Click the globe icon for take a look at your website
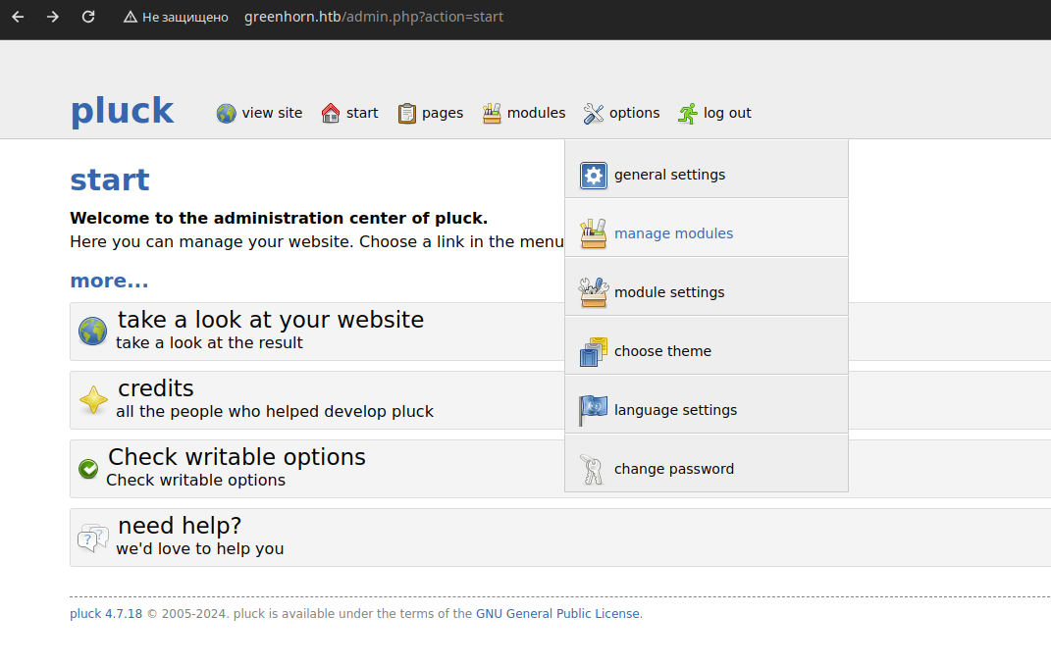Image resolution: width=1051 pixels, height=667 pixels. coord(92,332)
